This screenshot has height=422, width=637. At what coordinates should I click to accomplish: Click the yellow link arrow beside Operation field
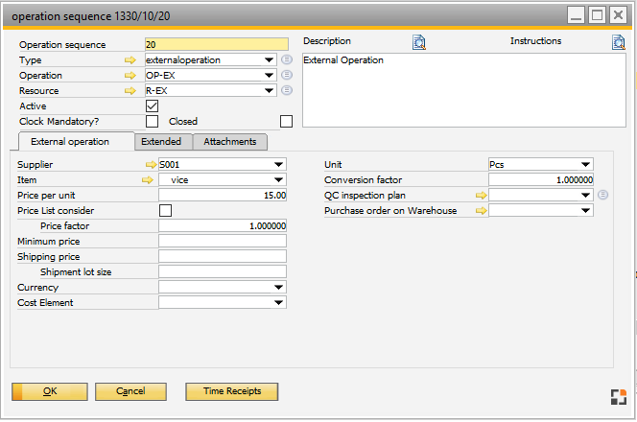coord(130,75)
